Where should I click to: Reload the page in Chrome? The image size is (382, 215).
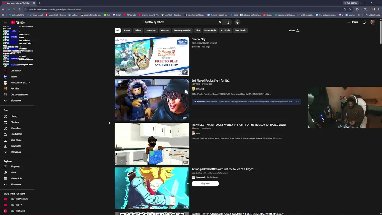pyautogui.click(x=14, y=9)
